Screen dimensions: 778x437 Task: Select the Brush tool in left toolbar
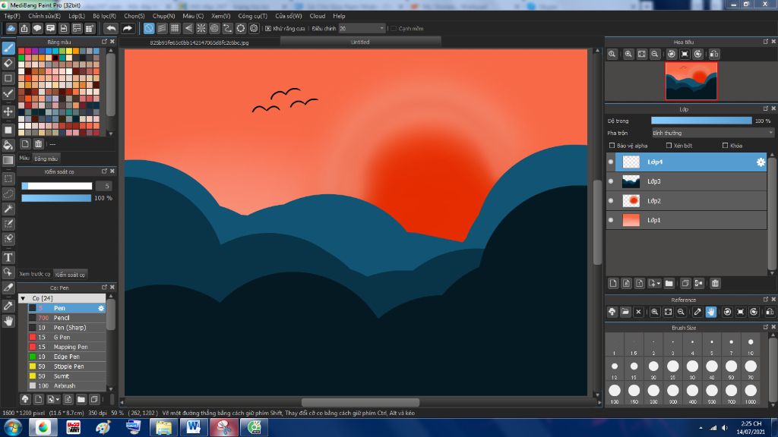pyautogui.click(x=8, y=48)
